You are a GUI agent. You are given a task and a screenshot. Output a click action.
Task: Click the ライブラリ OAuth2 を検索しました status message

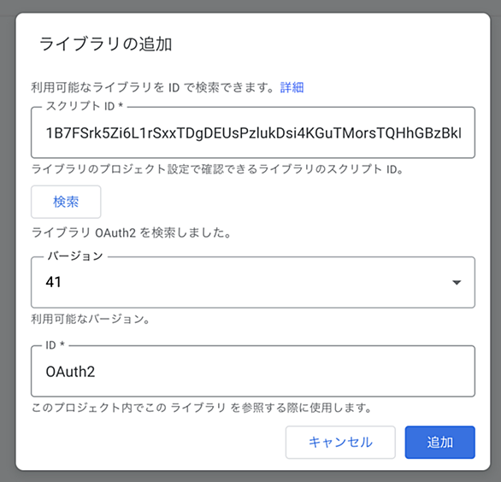pos(132,232)
